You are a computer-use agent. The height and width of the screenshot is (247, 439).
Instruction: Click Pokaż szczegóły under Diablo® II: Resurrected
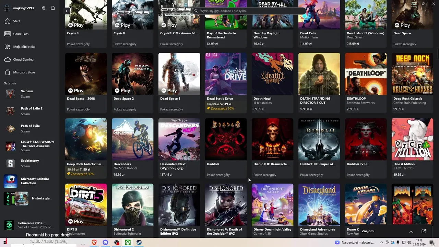click(x=265, y=175)
